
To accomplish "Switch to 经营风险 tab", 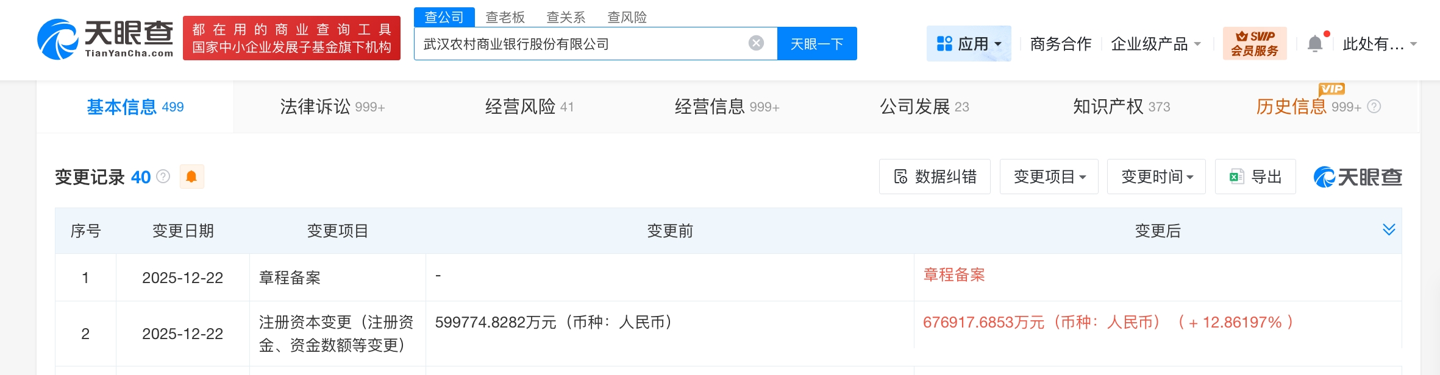I will click(529, 107).
